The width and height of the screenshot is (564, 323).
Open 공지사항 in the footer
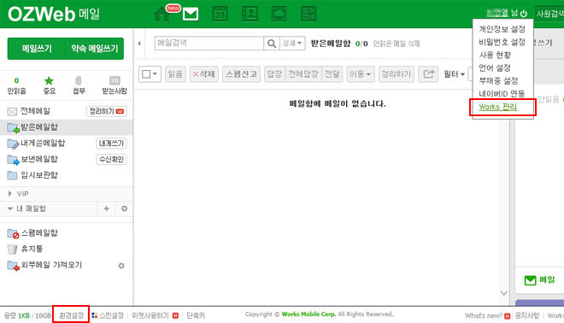pyautogui.click(x=527, y=315)
